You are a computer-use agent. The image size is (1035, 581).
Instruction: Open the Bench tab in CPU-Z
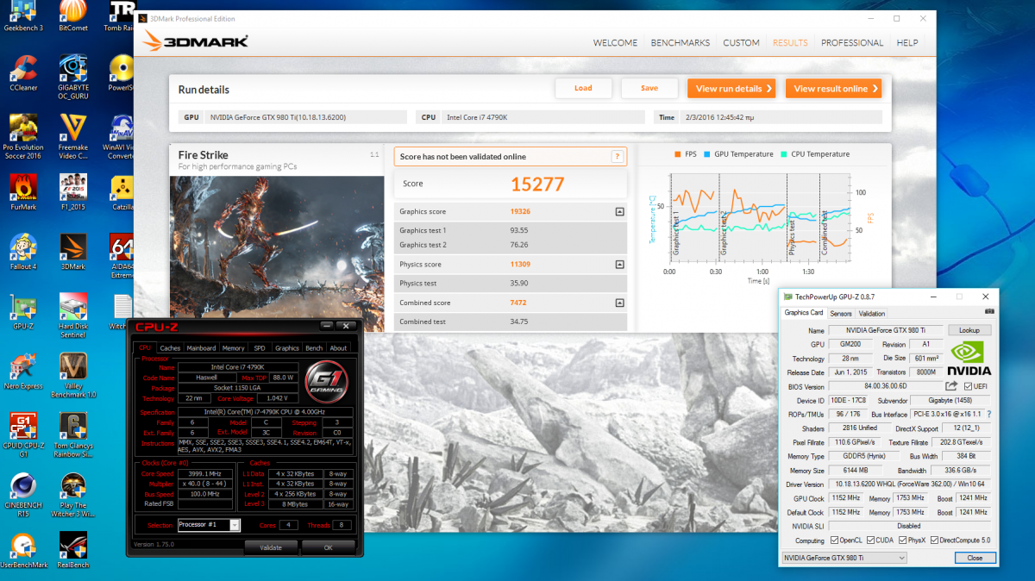(x=315, y=348)
